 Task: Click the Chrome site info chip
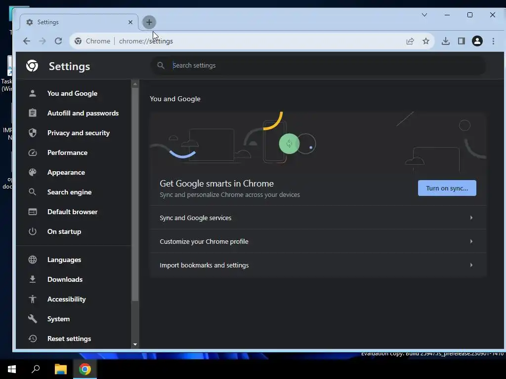tap(92, 41)
